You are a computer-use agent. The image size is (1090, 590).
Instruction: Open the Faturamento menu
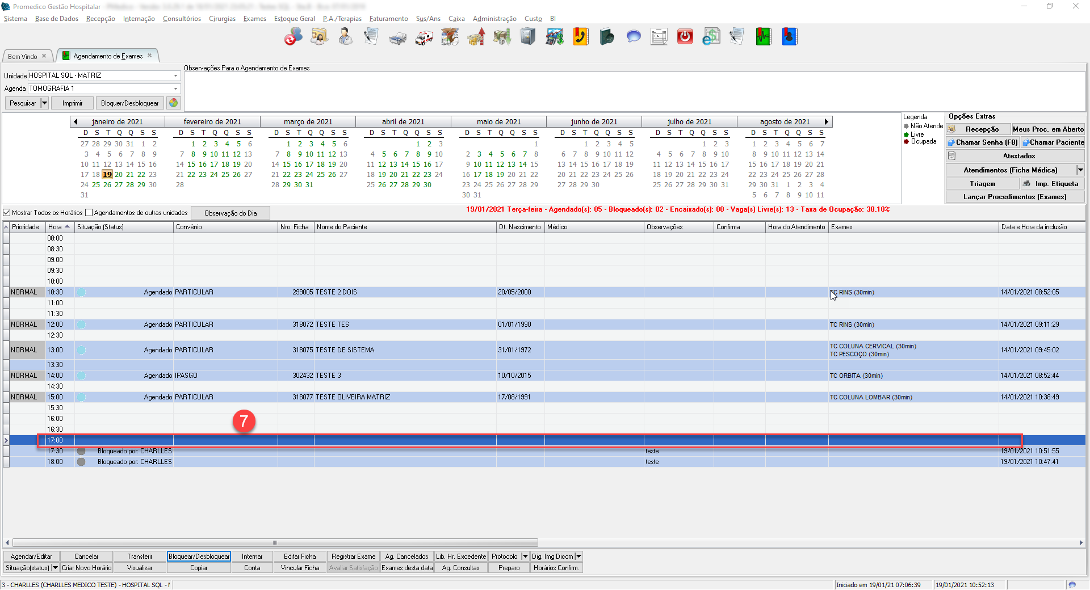388,19
